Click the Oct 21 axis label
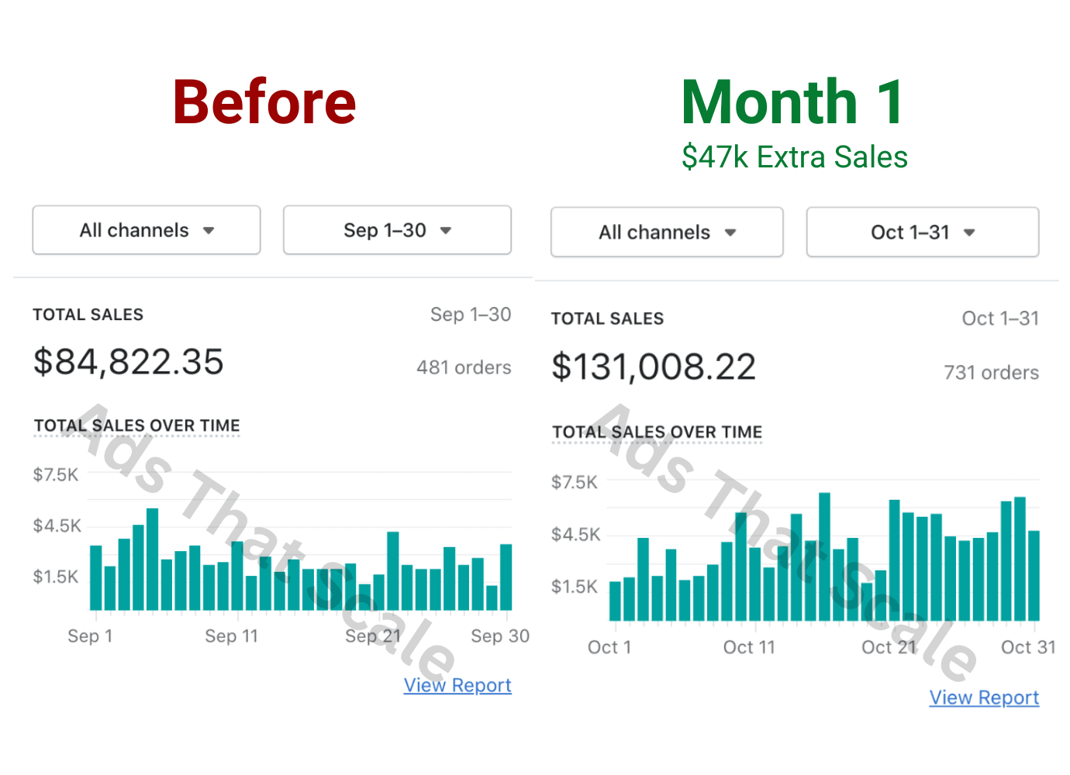 [889, 647]
